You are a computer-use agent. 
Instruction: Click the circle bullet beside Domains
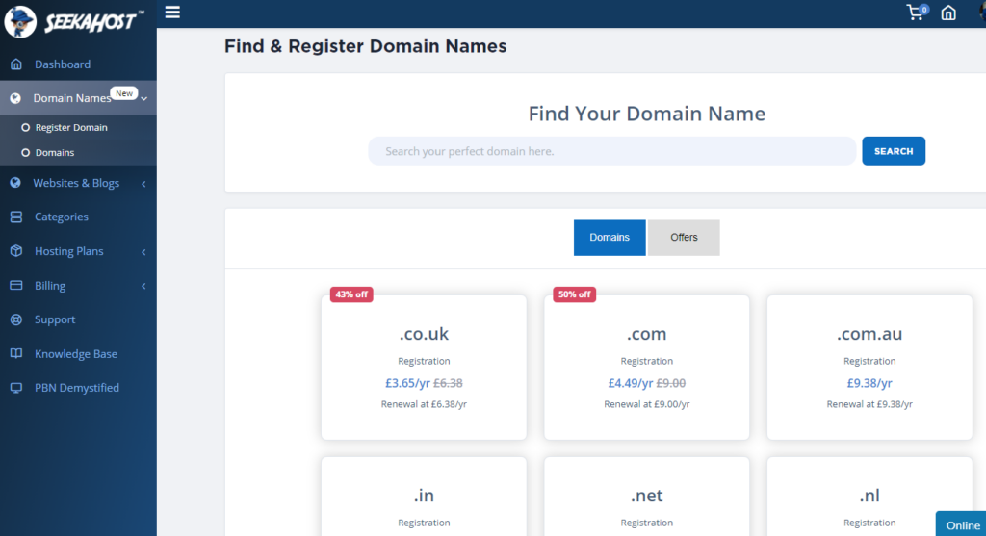[26, 153]
